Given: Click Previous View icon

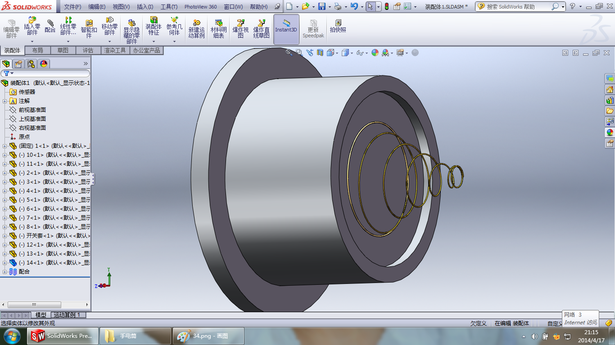Looking at the screenshot, I should 310,53.
